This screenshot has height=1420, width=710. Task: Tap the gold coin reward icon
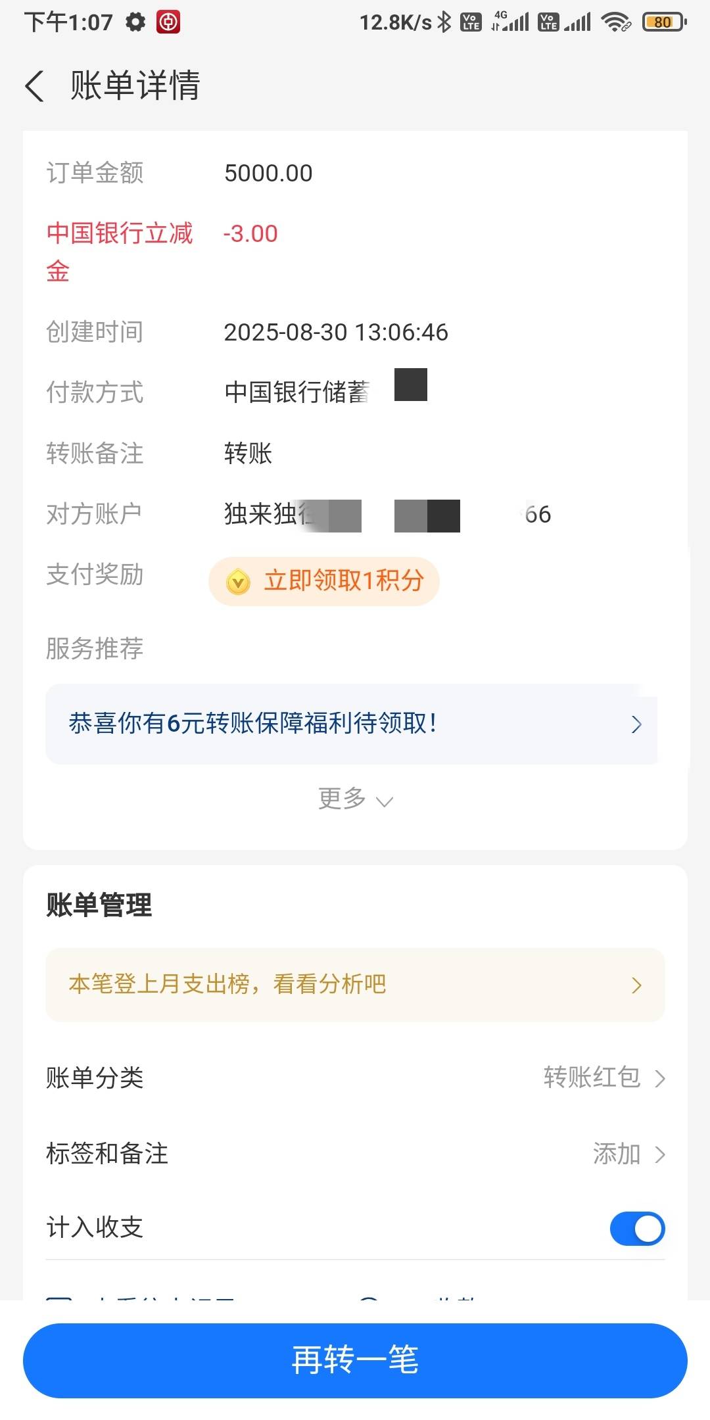238,581
